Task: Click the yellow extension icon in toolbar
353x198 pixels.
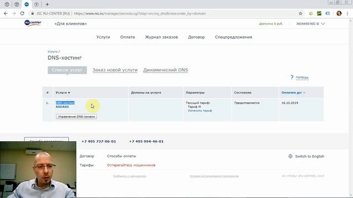Action: click(x=311, y=13)
